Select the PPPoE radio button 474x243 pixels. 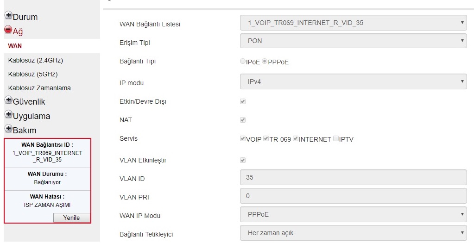[265, 62]
